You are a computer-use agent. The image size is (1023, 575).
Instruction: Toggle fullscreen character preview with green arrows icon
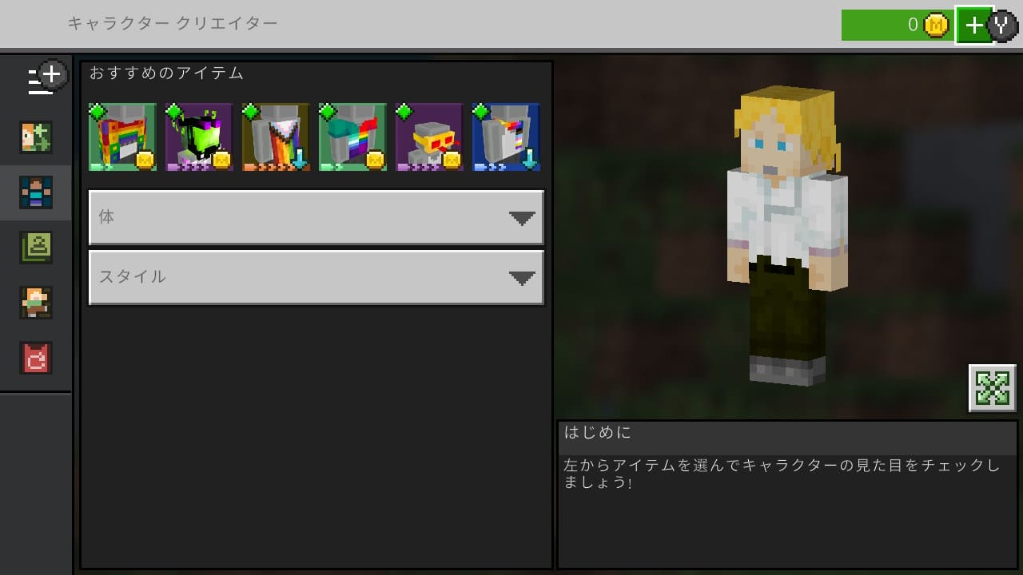coord(992,388)
